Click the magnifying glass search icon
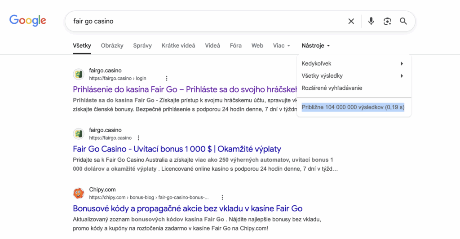The image size is (460, 239). 403,21
